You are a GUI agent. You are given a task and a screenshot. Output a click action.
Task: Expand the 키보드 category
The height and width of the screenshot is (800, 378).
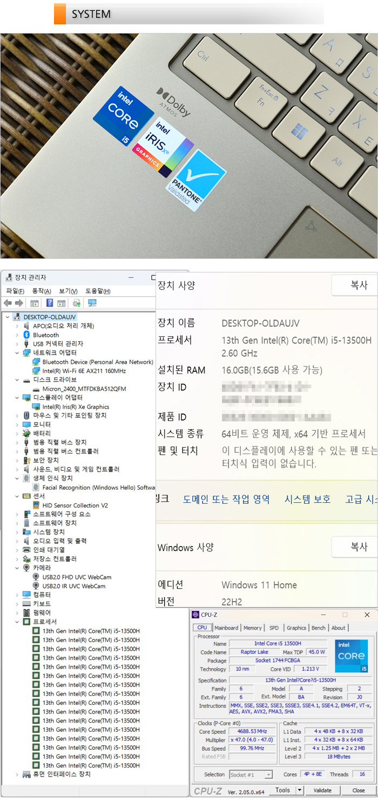[x=17, y=604]
